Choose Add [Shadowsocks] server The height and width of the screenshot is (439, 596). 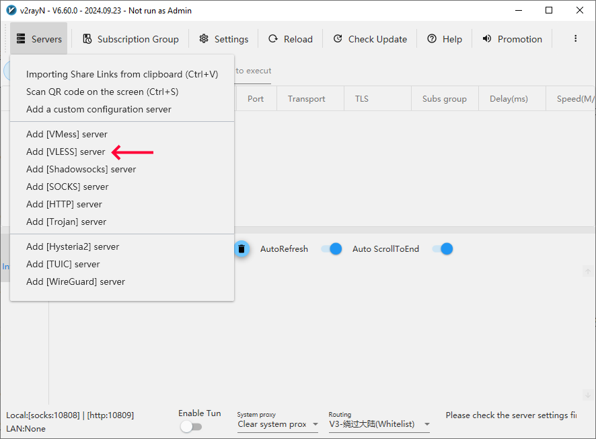[x=122, y=169]
